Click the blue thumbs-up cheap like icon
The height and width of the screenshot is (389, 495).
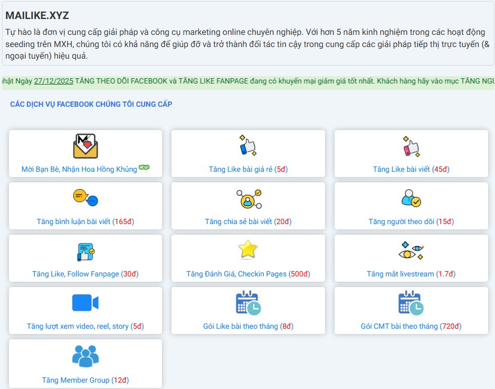248,145
